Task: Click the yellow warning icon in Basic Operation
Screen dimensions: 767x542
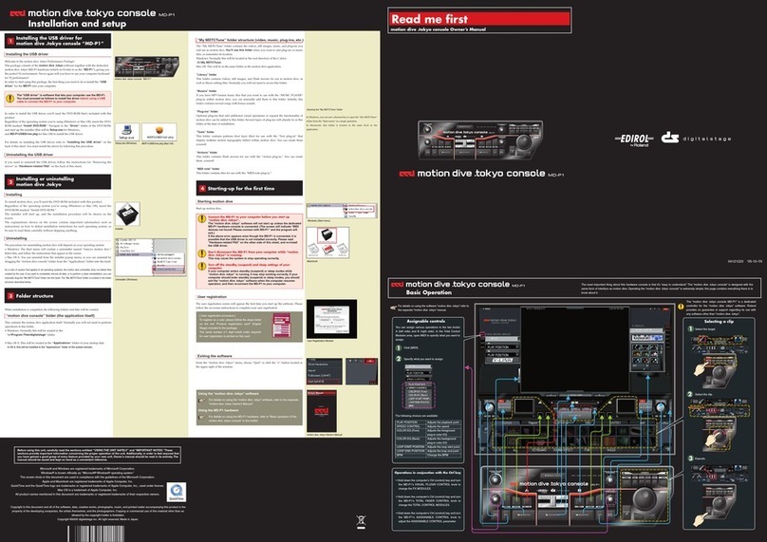Action: point(681,307)
